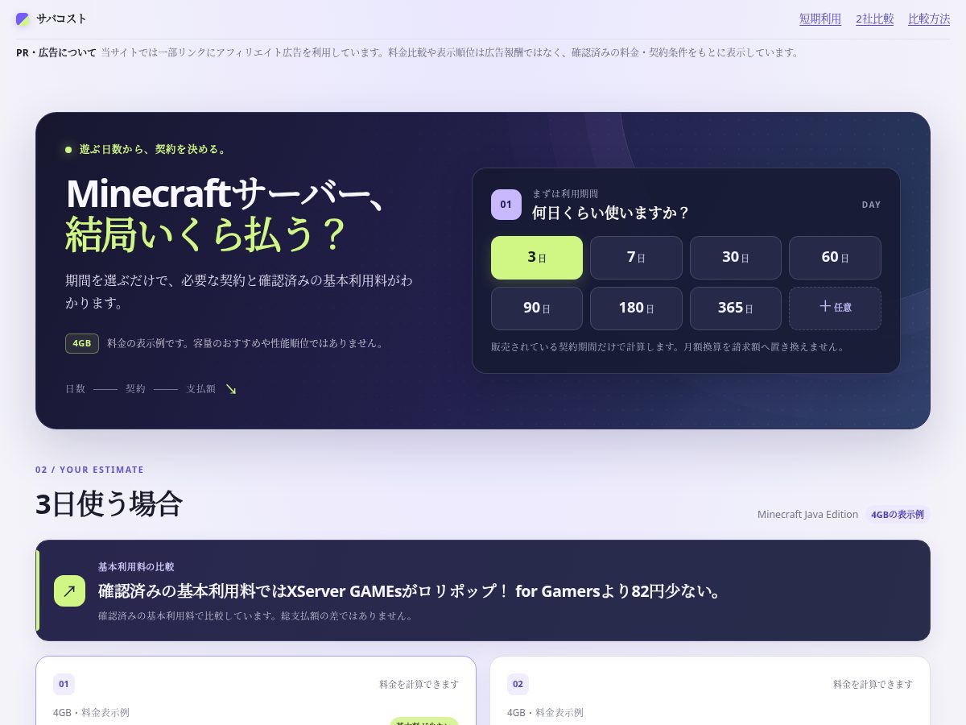Click the 02 / YOUR ESTIMATE label
The height and width of the screenshot is (725, 966).
click(89, 470)
